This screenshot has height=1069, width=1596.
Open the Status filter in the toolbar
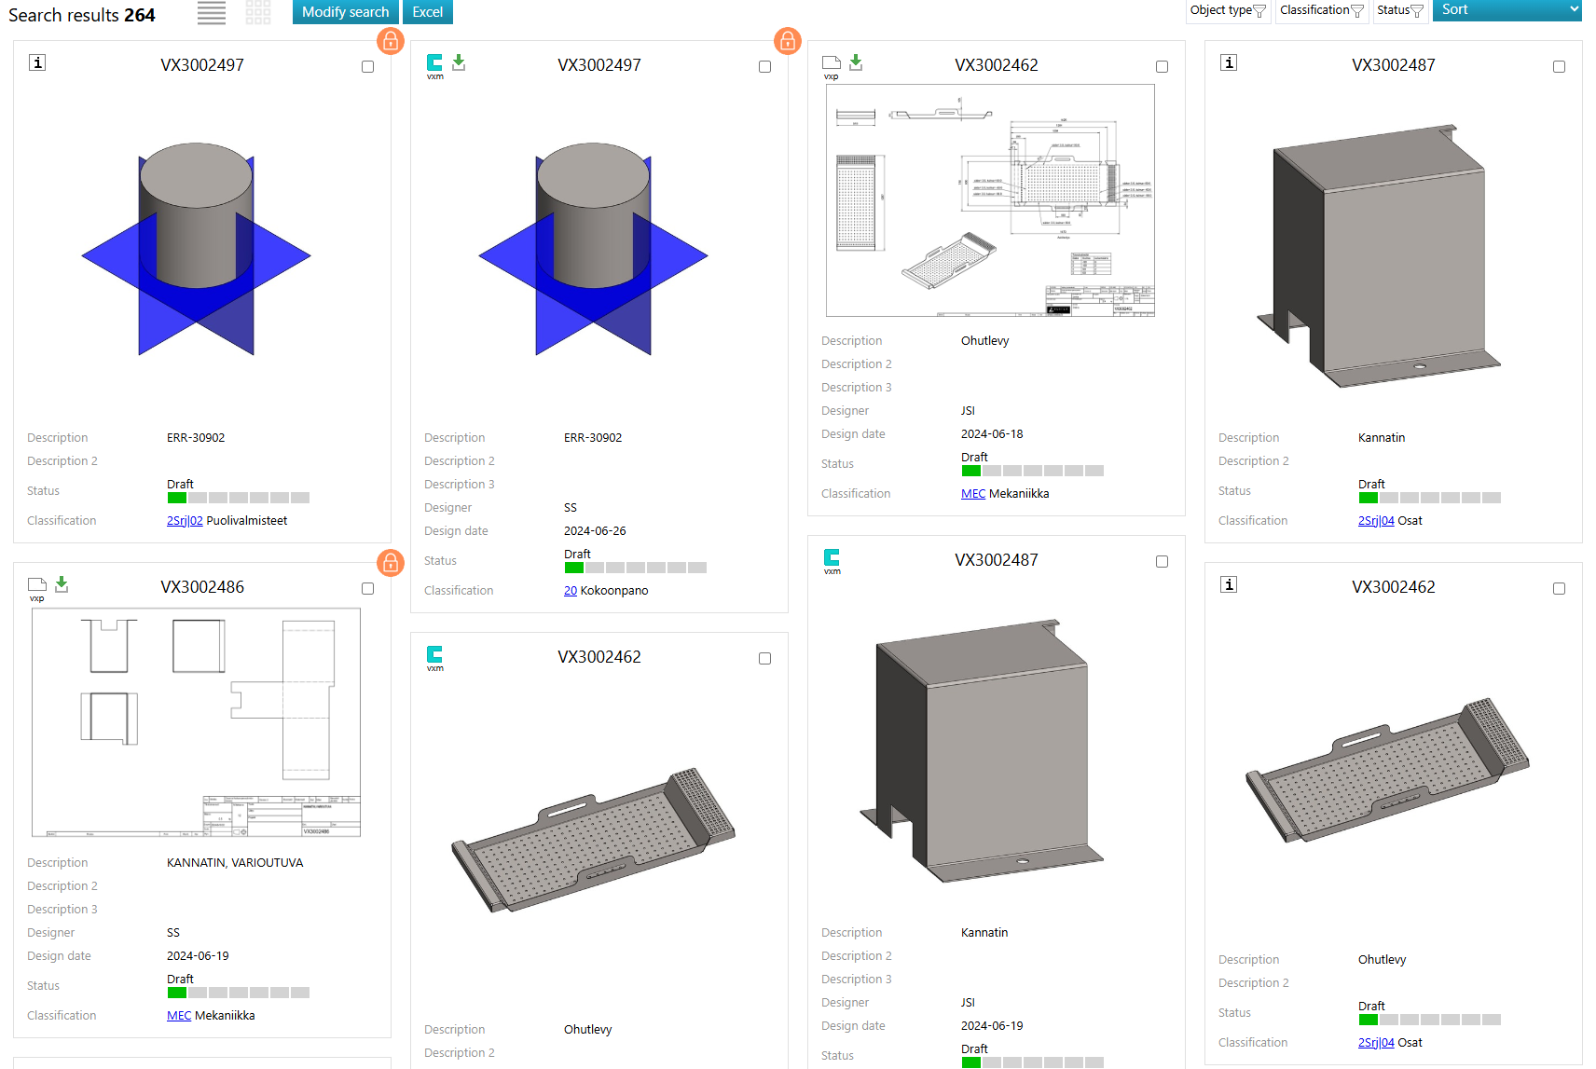[x=1400, y=10]
